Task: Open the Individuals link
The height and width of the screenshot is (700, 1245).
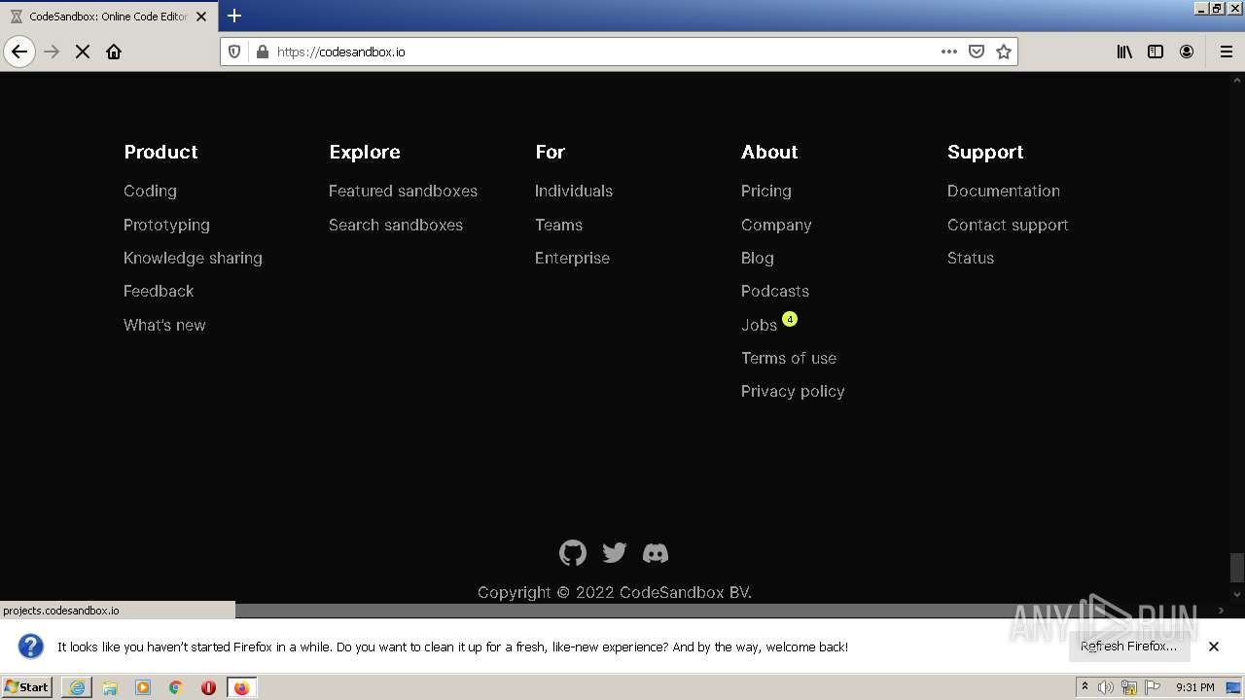Action: 574,192
